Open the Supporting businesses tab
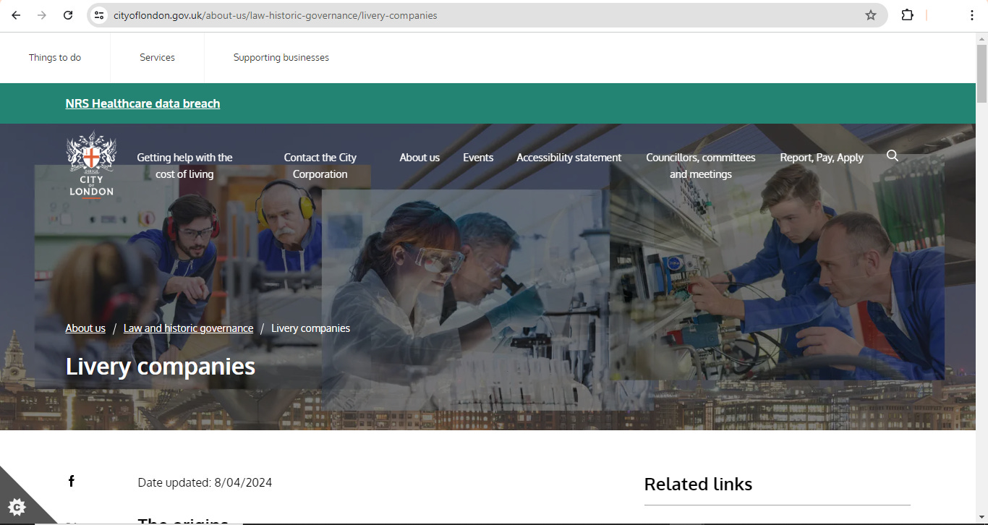Image resolution: width=988 pixels, height=525 pixels. coord(281,57)
